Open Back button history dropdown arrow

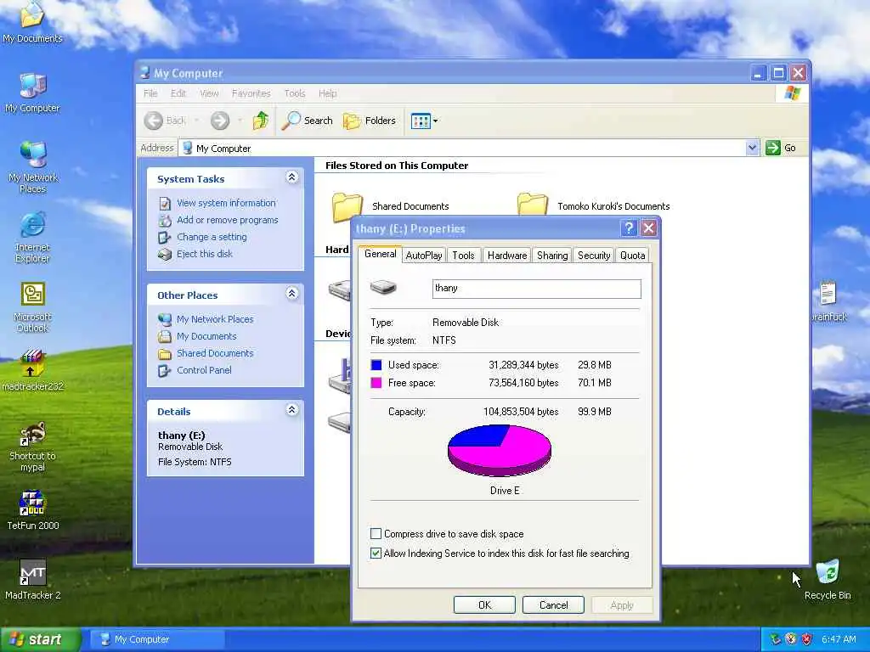coord(196,121)
